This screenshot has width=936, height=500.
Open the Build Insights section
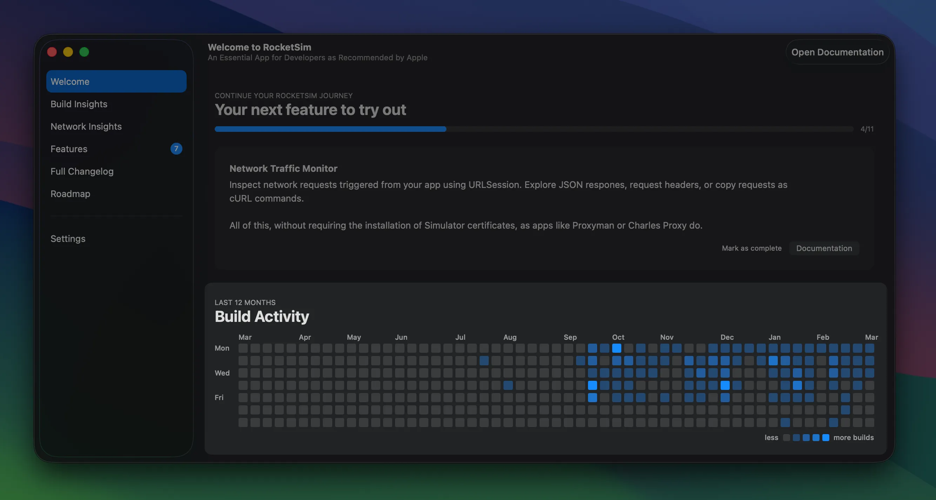pos(79,104)
